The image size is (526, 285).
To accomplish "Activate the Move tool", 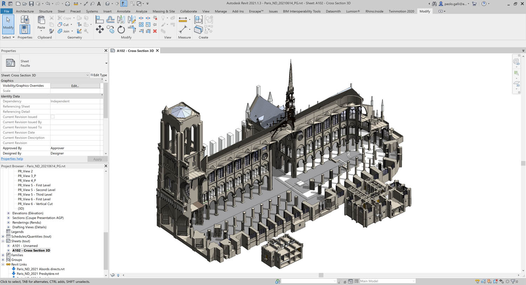I will pos(100,30).
